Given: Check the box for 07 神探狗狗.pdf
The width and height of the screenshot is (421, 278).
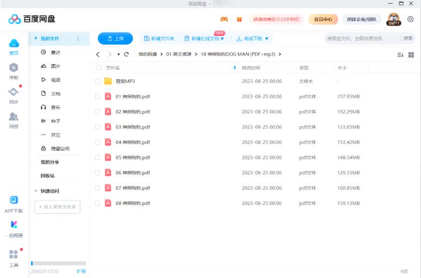Looking at the screenshot, I should point(97,188).
